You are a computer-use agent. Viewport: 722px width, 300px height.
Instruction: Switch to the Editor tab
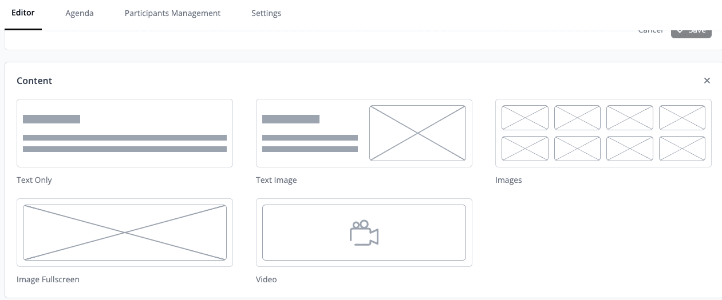pyautogui.click(x=23, y=13)
